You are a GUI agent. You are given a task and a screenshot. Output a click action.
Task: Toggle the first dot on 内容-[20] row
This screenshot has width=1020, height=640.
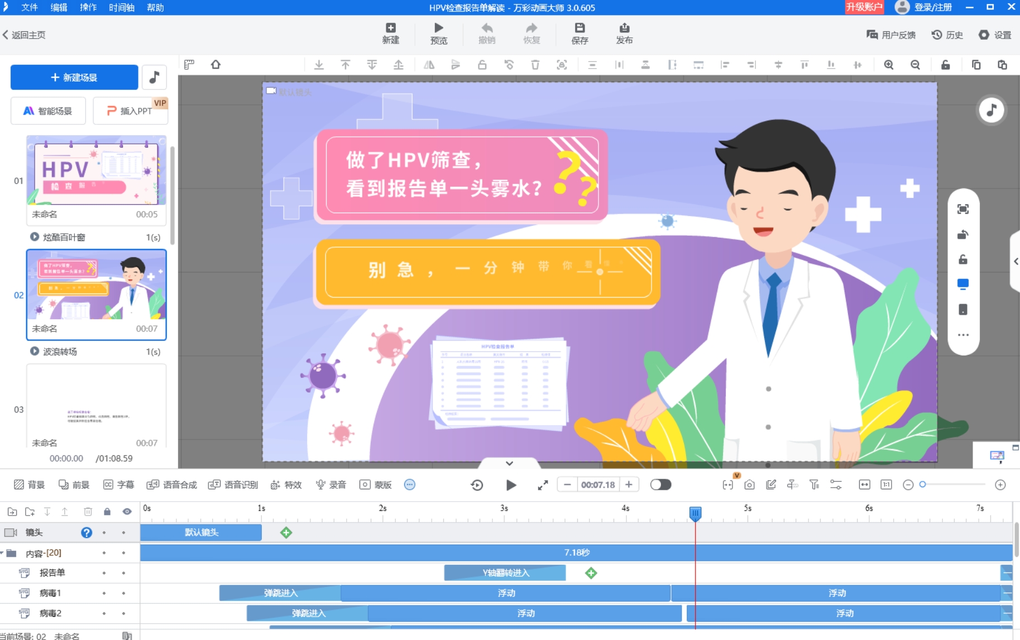[x=104, y=553]
